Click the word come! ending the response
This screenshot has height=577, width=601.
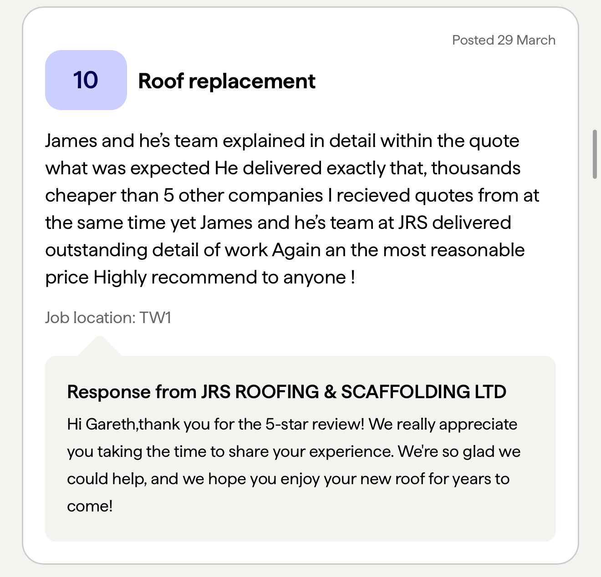coord(90,506)
